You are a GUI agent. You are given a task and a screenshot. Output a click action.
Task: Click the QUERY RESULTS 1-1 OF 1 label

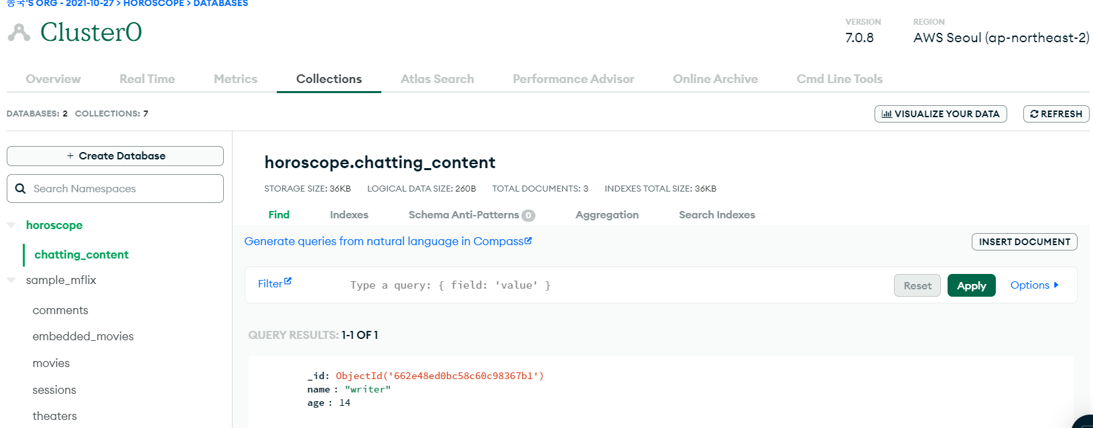pos(313,335)
